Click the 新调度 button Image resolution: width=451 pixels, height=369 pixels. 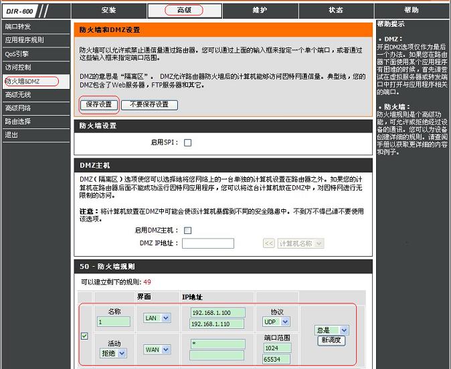coord(331,341)
